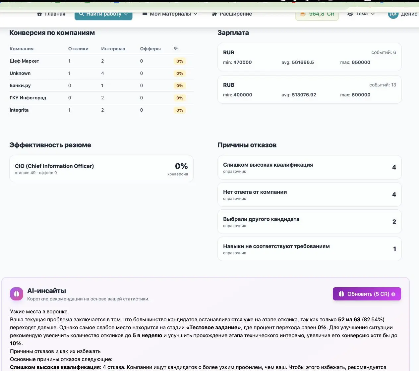Select the Слишком высокая квалификация rejection card
Viewport: 419px width, 371px height.
click(309, 167)
